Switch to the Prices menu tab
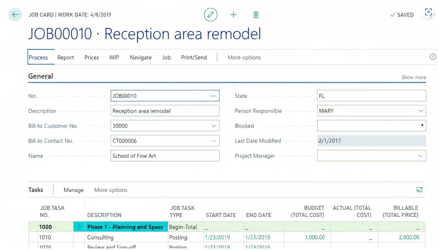The height and width of the screenshot is (250, 438). (x=92, y=57)
